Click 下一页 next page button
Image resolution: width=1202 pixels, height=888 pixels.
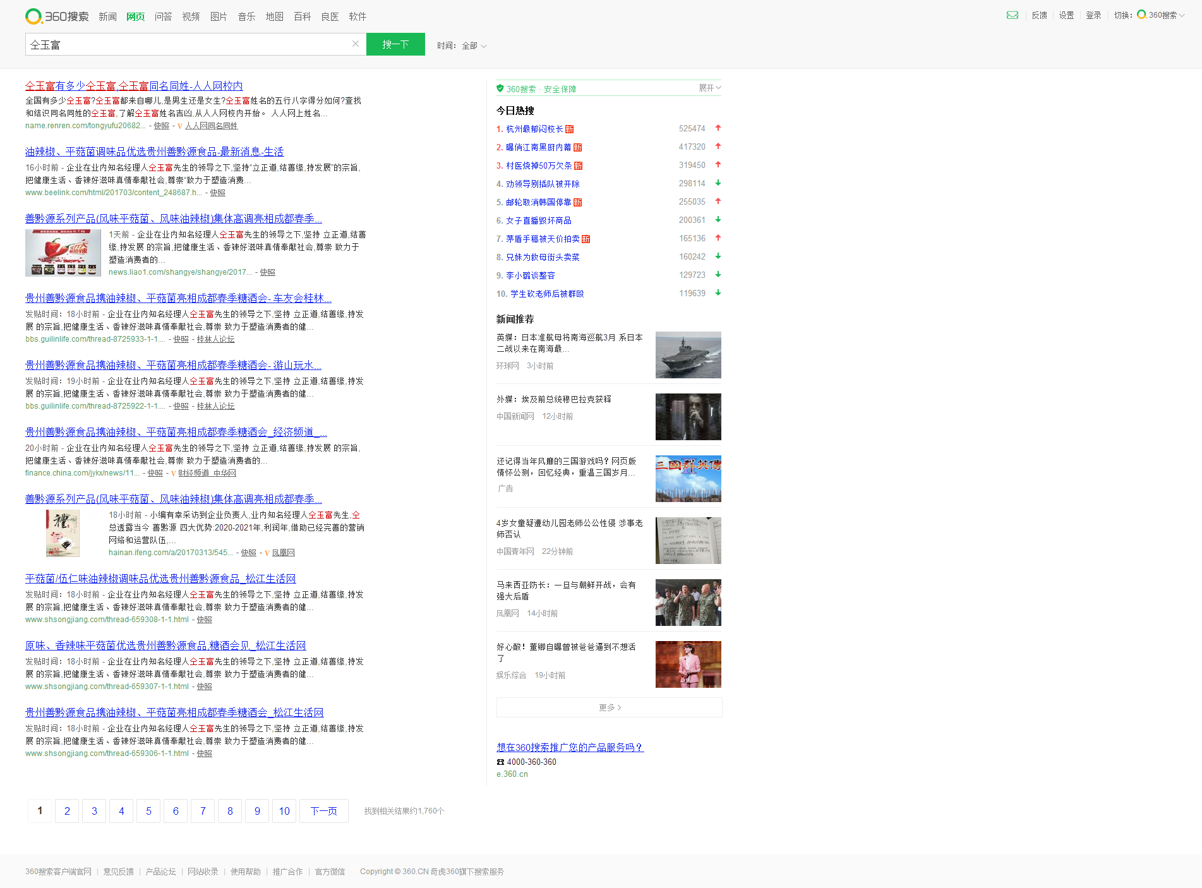pos(324,811)
